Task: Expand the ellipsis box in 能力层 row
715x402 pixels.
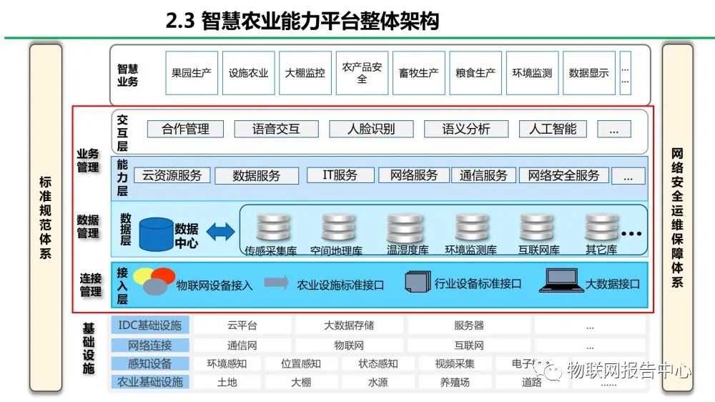Action: pos(628,175)
